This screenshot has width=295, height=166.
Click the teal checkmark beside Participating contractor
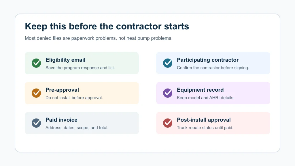click(x=168, y=63)
